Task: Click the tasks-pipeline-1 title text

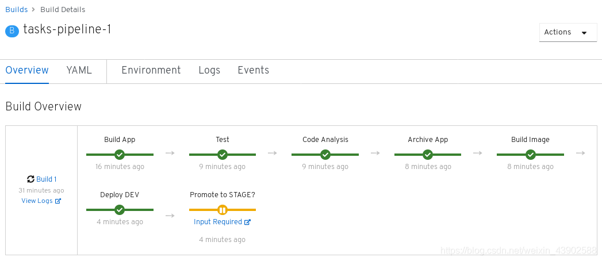Action: tap(67, 29)
